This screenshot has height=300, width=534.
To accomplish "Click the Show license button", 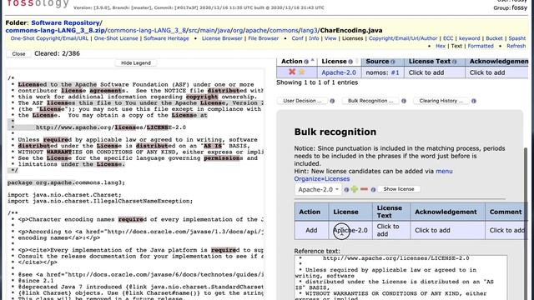I will click(x=399, y=189).
